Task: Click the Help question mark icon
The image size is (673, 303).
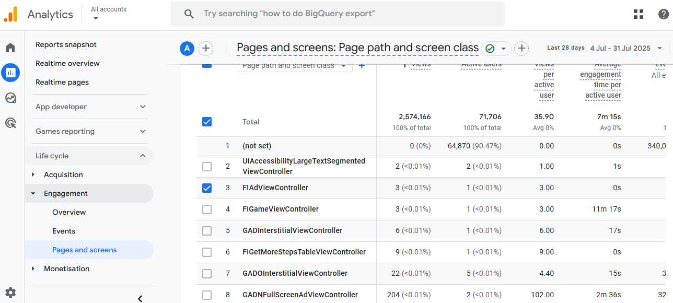Action: 663,14
